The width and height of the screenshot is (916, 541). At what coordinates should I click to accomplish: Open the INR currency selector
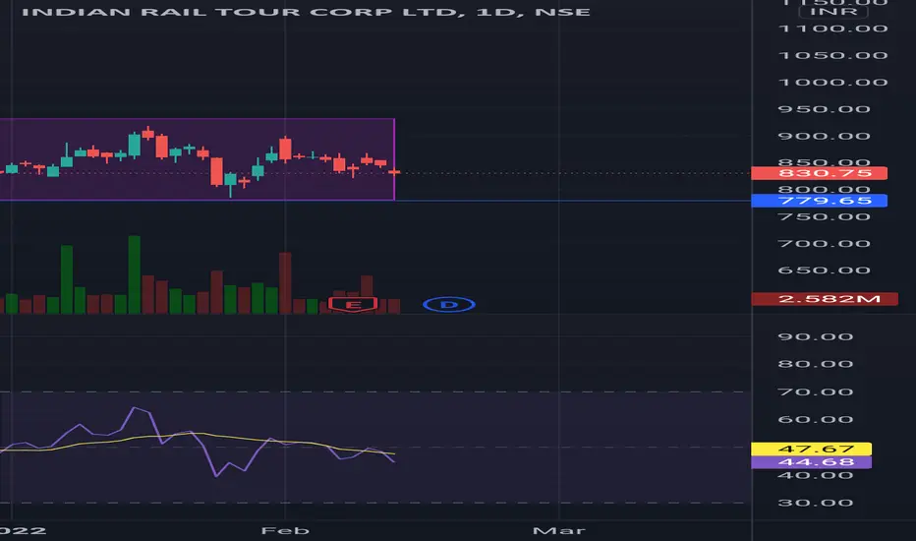pyautogui.click(x=833, y=12)
